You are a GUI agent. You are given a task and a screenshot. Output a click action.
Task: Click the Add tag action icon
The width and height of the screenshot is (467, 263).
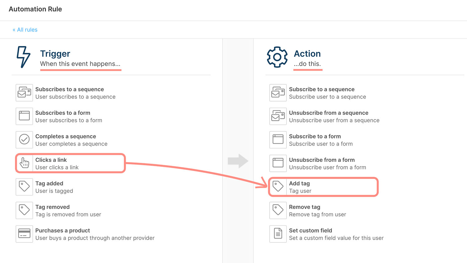[278, 187]
